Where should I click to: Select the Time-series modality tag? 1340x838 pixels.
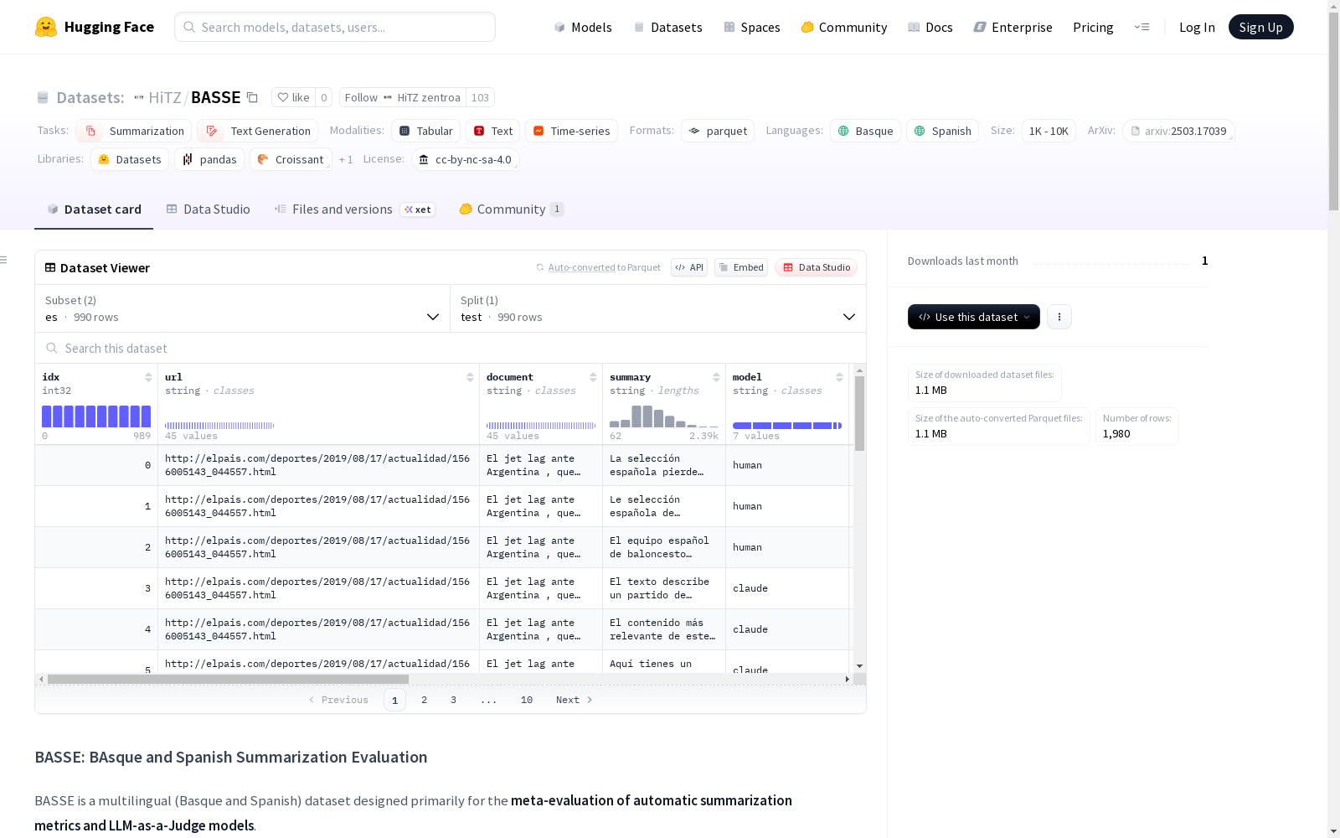click(572, 131)
